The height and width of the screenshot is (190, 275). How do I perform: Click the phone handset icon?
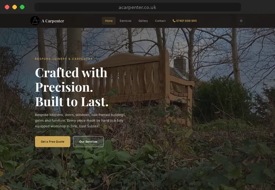coord(174,21)
